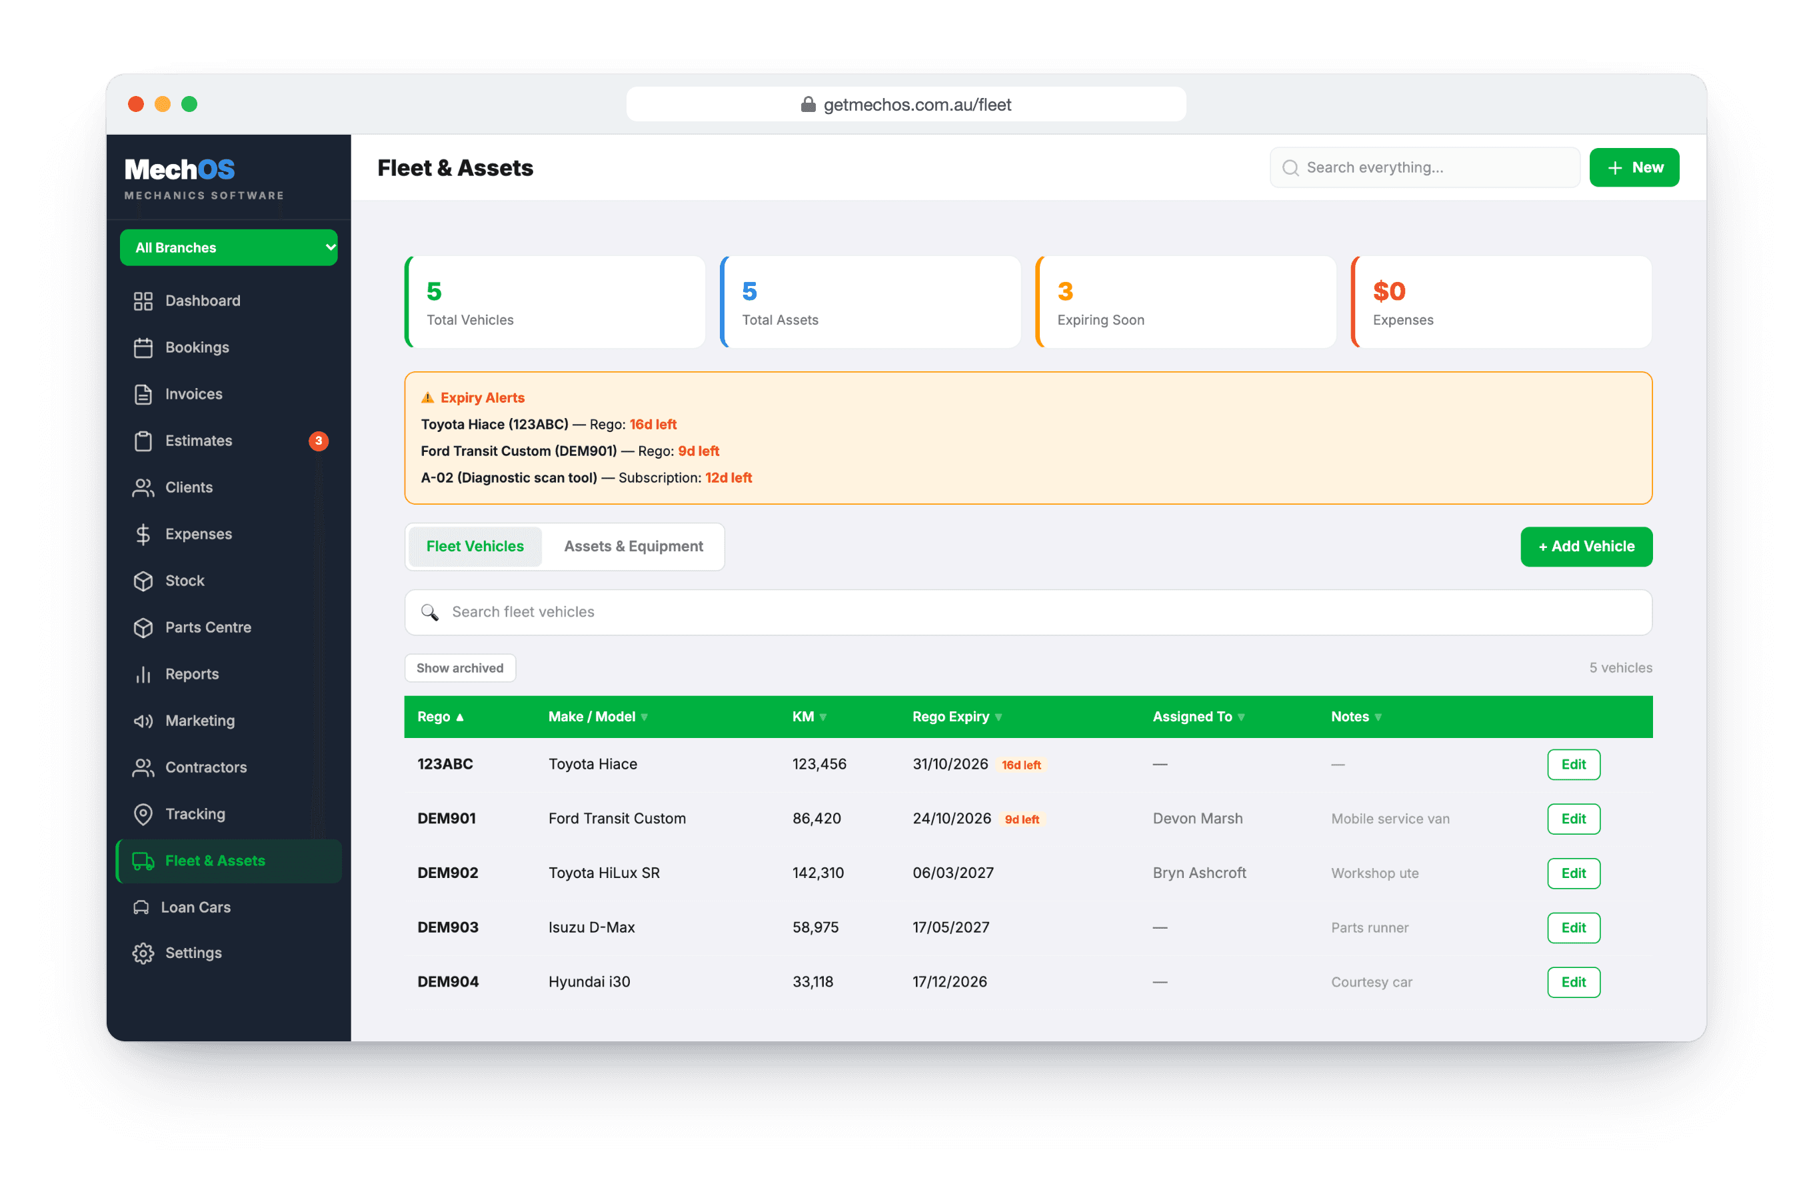This screenshot has width=1813, height=1200.
Task: Click the browser address bar URL
Action: click(x=906, y=105)
